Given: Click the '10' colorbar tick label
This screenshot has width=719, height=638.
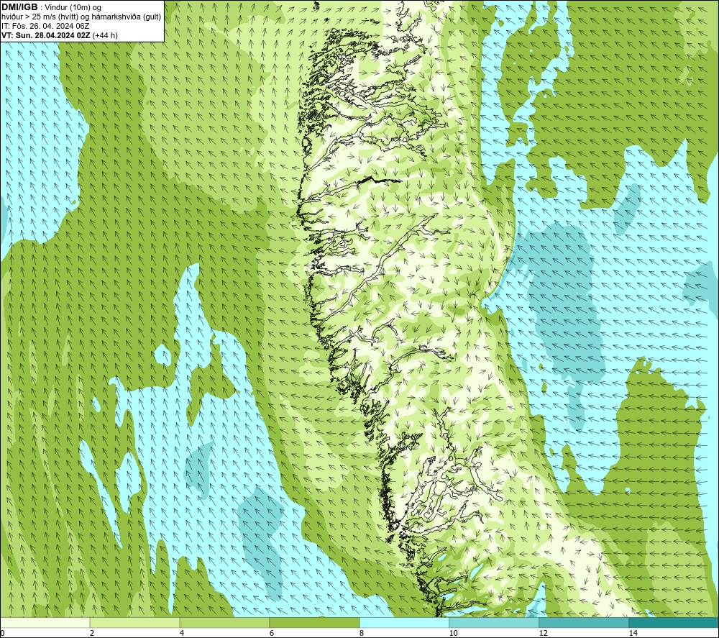Looking at the screenshot, I should (x=453, y=633).
